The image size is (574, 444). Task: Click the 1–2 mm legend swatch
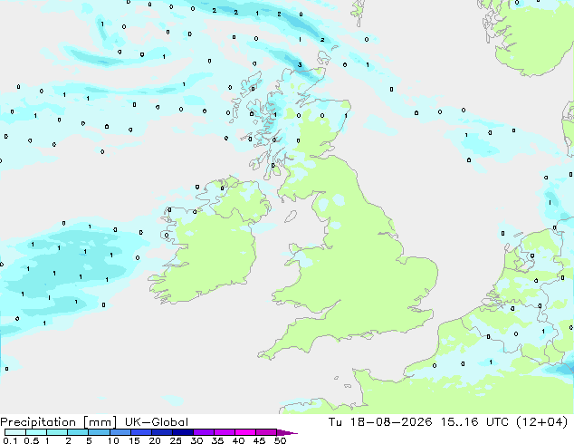[57, 432]
